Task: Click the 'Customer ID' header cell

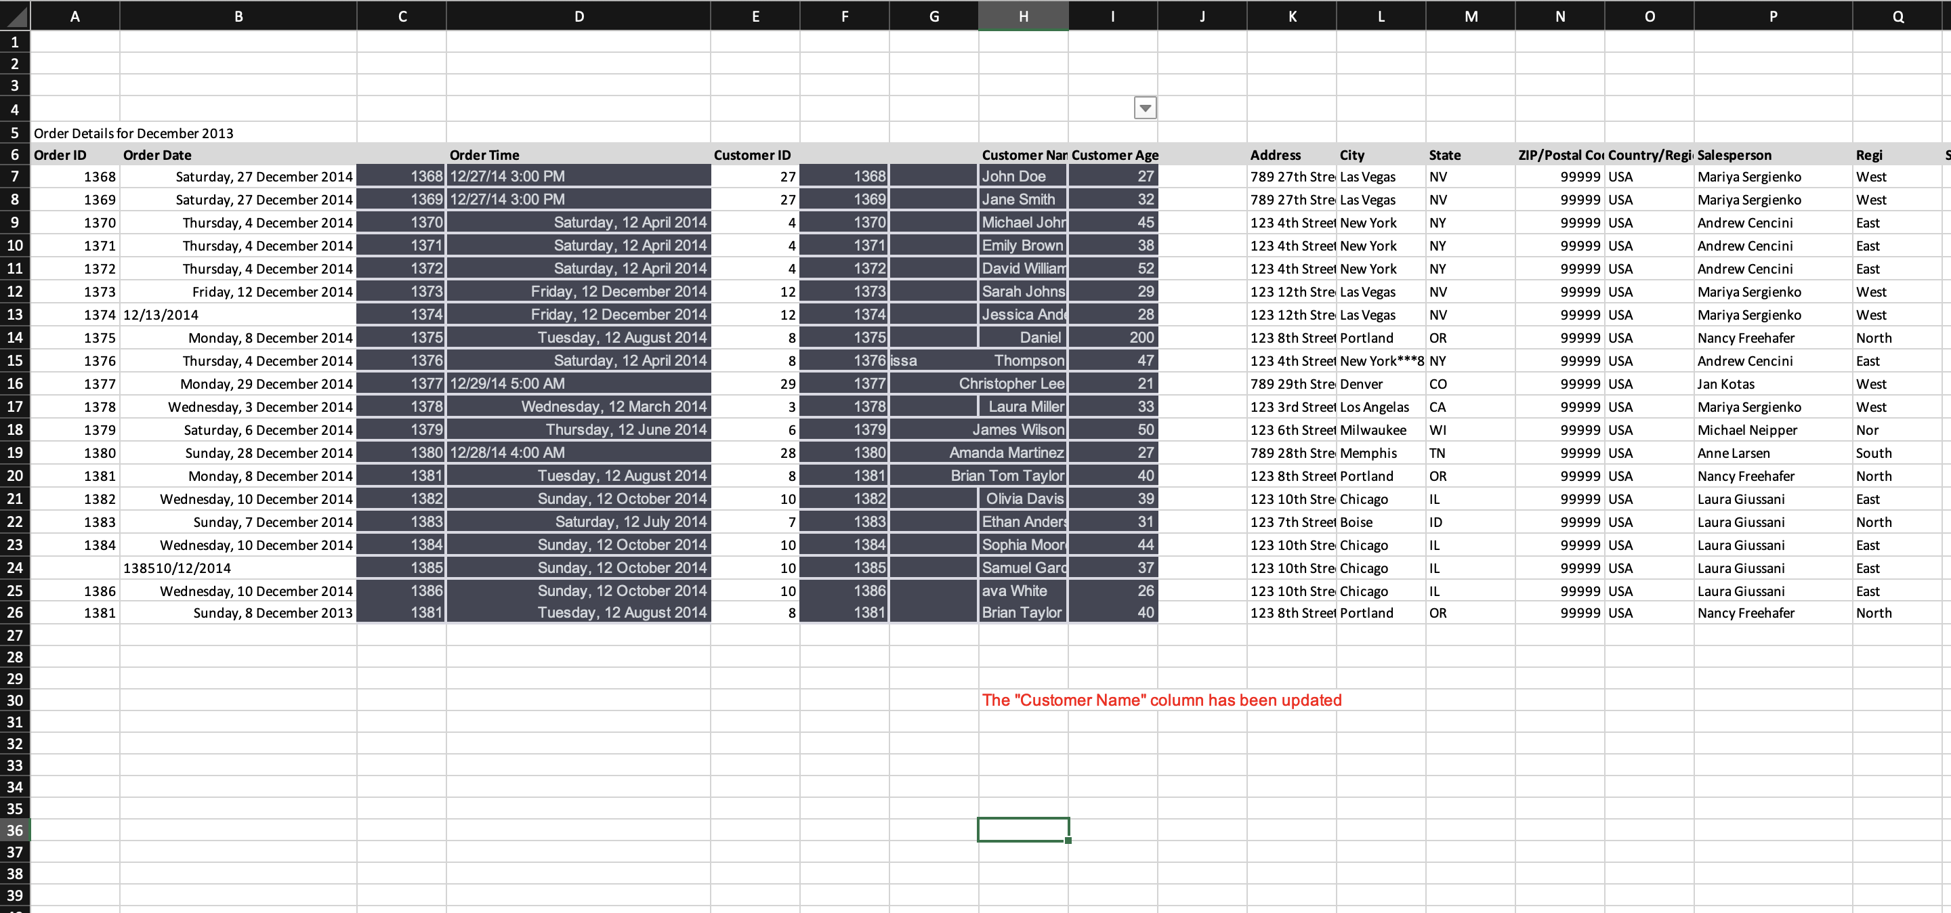Action: click(x=753, y=154)
